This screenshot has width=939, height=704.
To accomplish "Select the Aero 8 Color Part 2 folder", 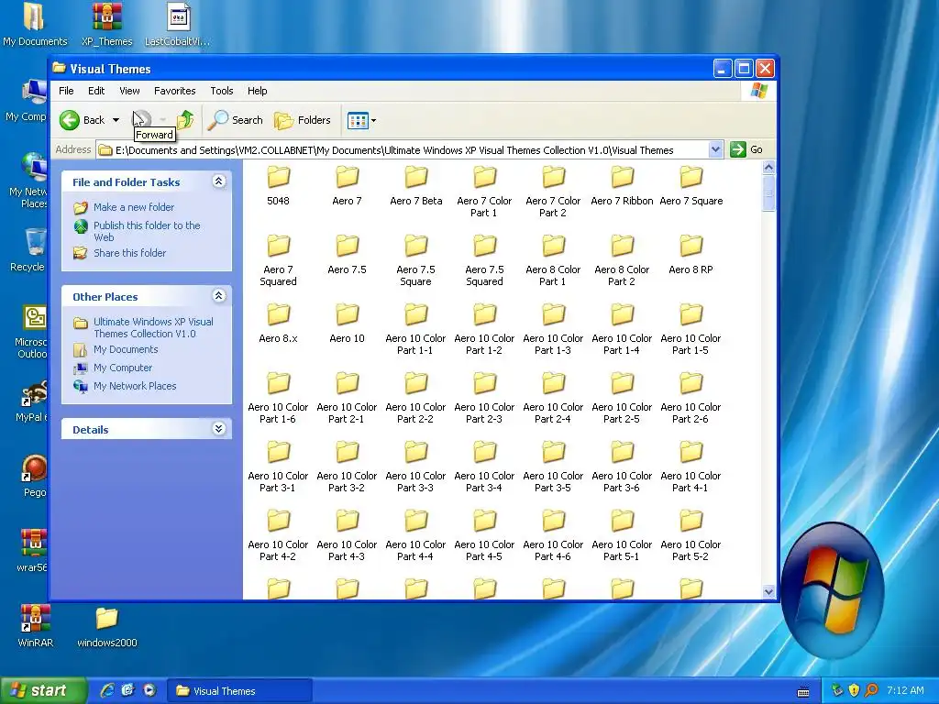I will 623,260.
